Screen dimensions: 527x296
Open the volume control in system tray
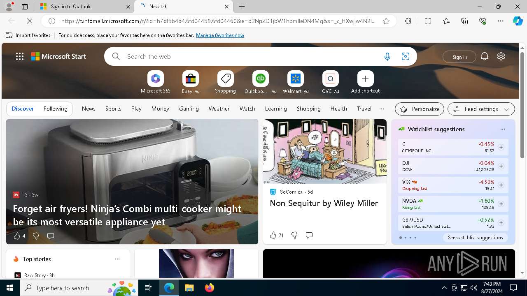[473, 288]
